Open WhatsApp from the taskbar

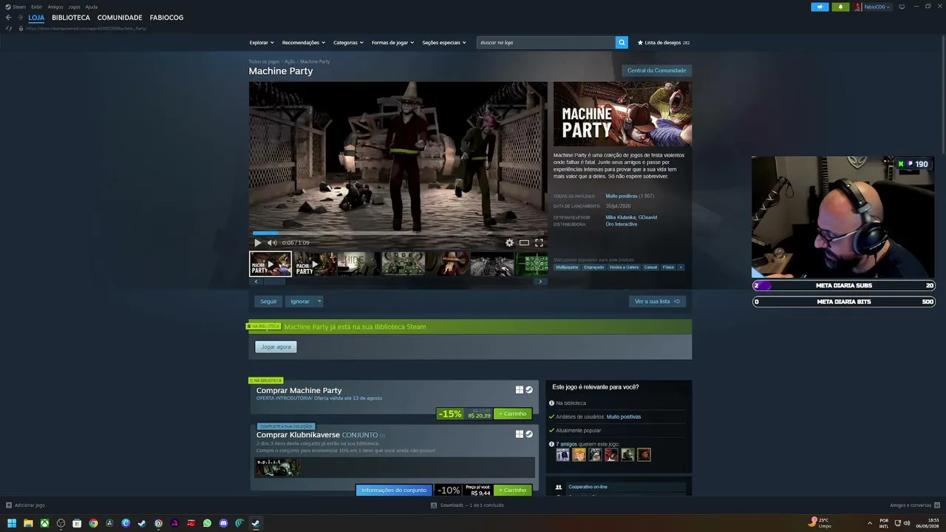207,523
